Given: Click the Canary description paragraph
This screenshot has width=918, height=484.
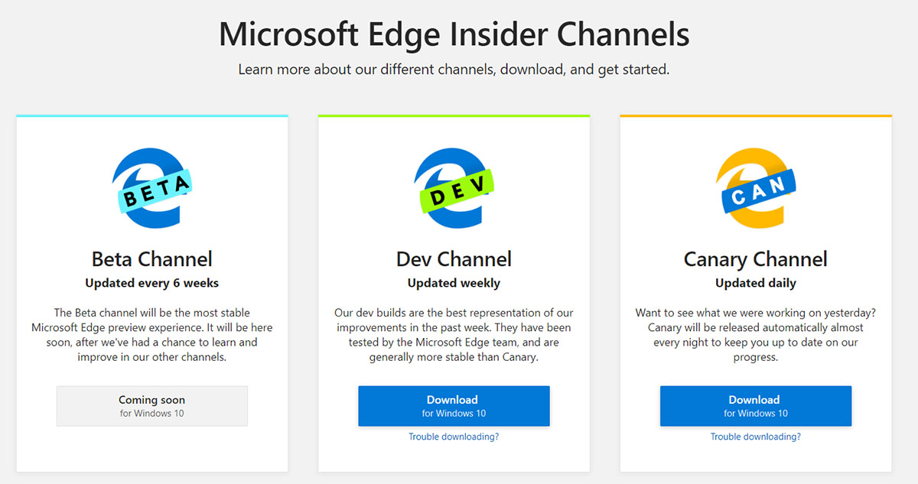Looking at the screenshot, I should (x=756, y=335).
